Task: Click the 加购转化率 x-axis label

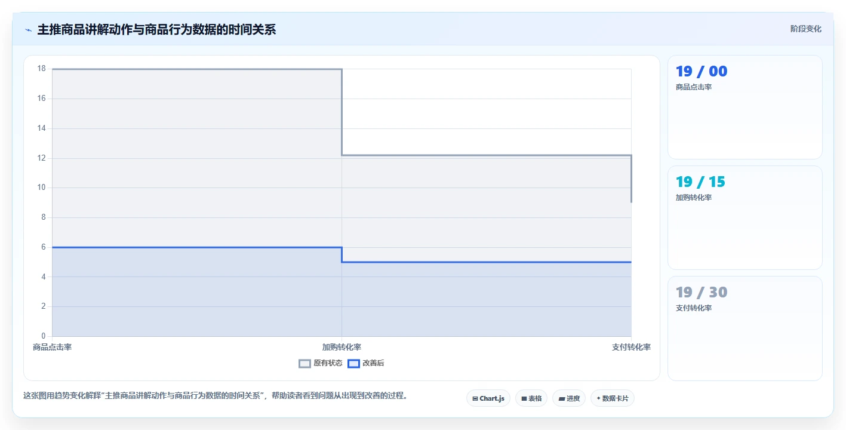Action: tap(342, 347)
